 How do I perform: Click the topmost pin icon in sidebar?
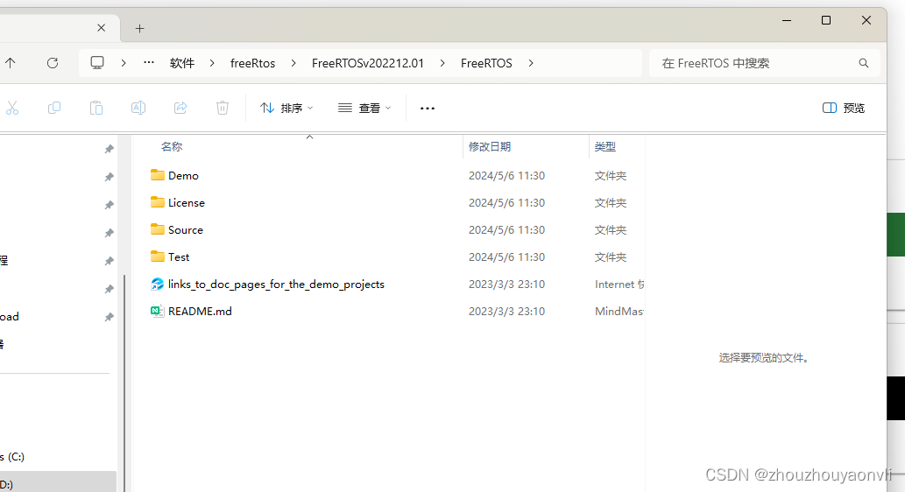[109, 150]
